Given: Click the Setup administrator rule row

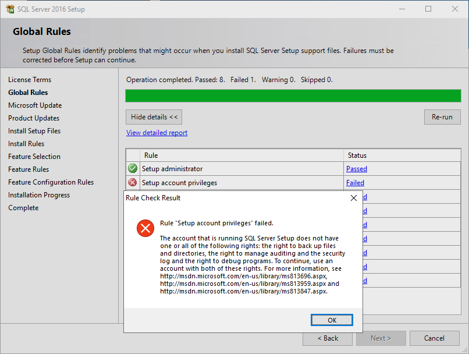Looking at the screenshot, I should 293,169.
